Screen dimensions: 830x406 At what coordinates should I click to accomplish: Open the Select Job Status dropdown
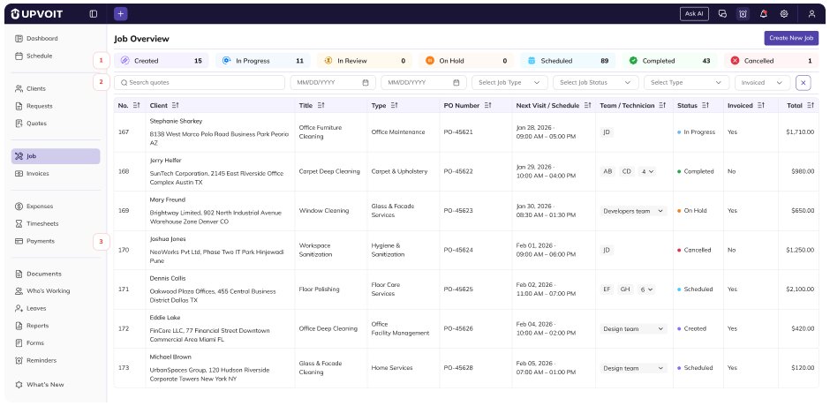point(594,82)
